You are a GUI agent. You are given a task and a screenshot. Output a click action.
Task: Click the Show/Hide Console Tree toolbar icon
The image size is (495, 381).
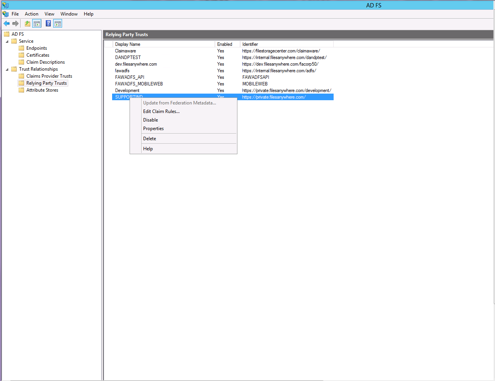coord(37,23)
